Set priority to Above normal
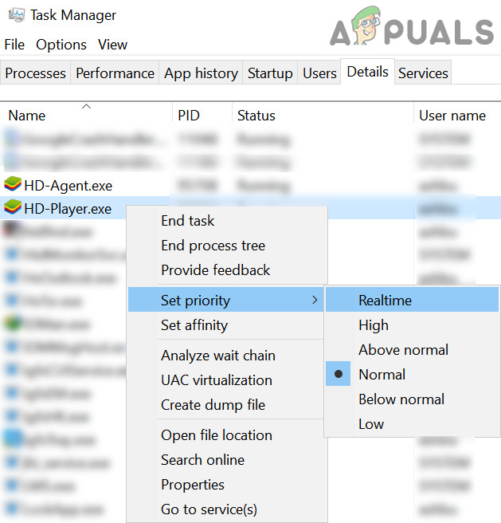The image size is (501, 523). click(x=412, y=349)
